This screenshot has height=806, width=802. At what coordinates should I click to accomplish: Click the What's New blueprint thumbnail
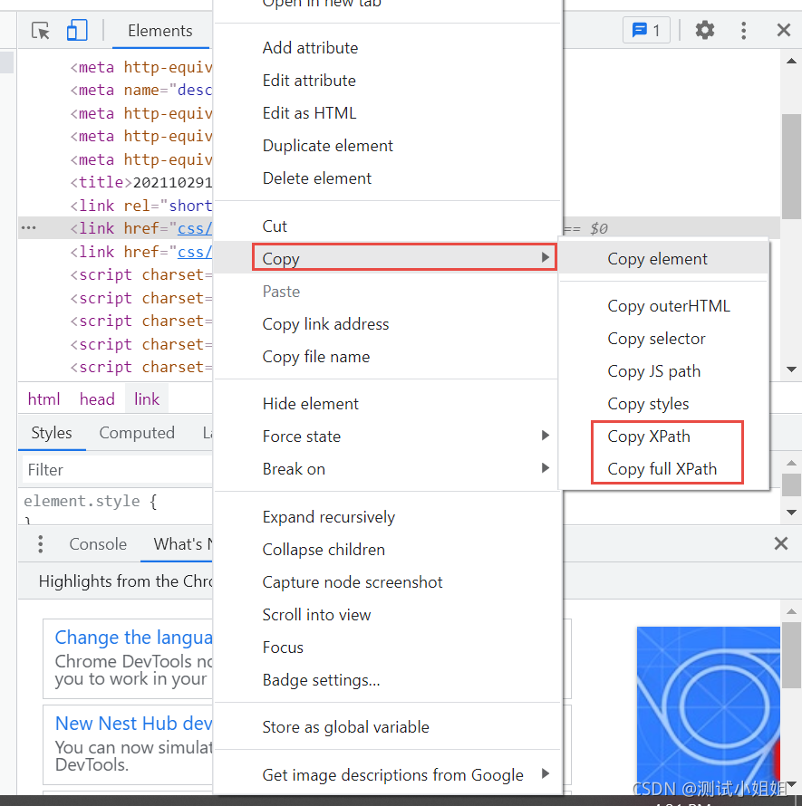(x=708, y=712)
